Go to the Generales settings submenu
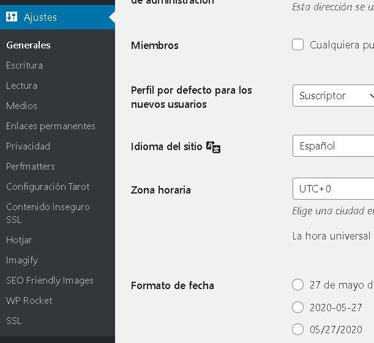Image resolution: width=374 pixels, height=343 pixels. click(x=28, y=45)
